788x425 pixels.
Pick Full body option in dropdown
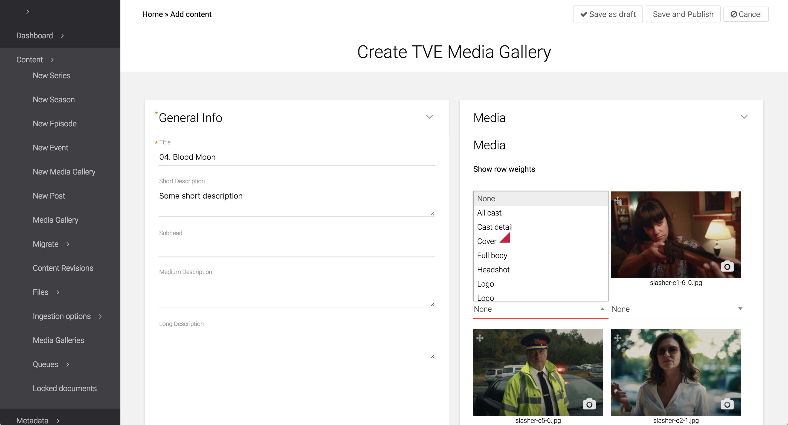[492, 256]
